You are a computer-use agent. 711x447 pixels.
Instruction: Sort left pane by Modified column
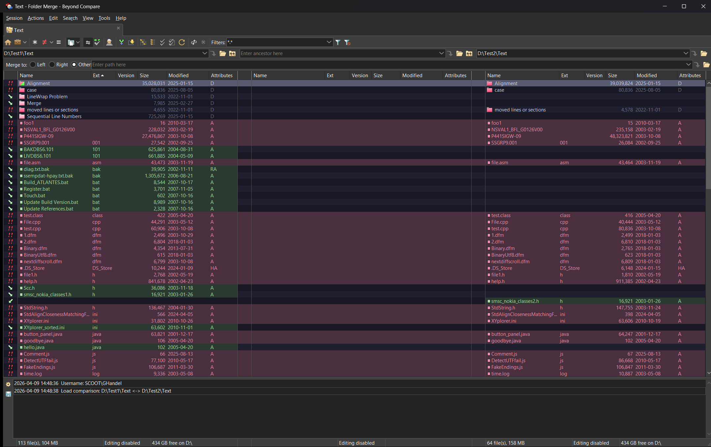(187, 76)
